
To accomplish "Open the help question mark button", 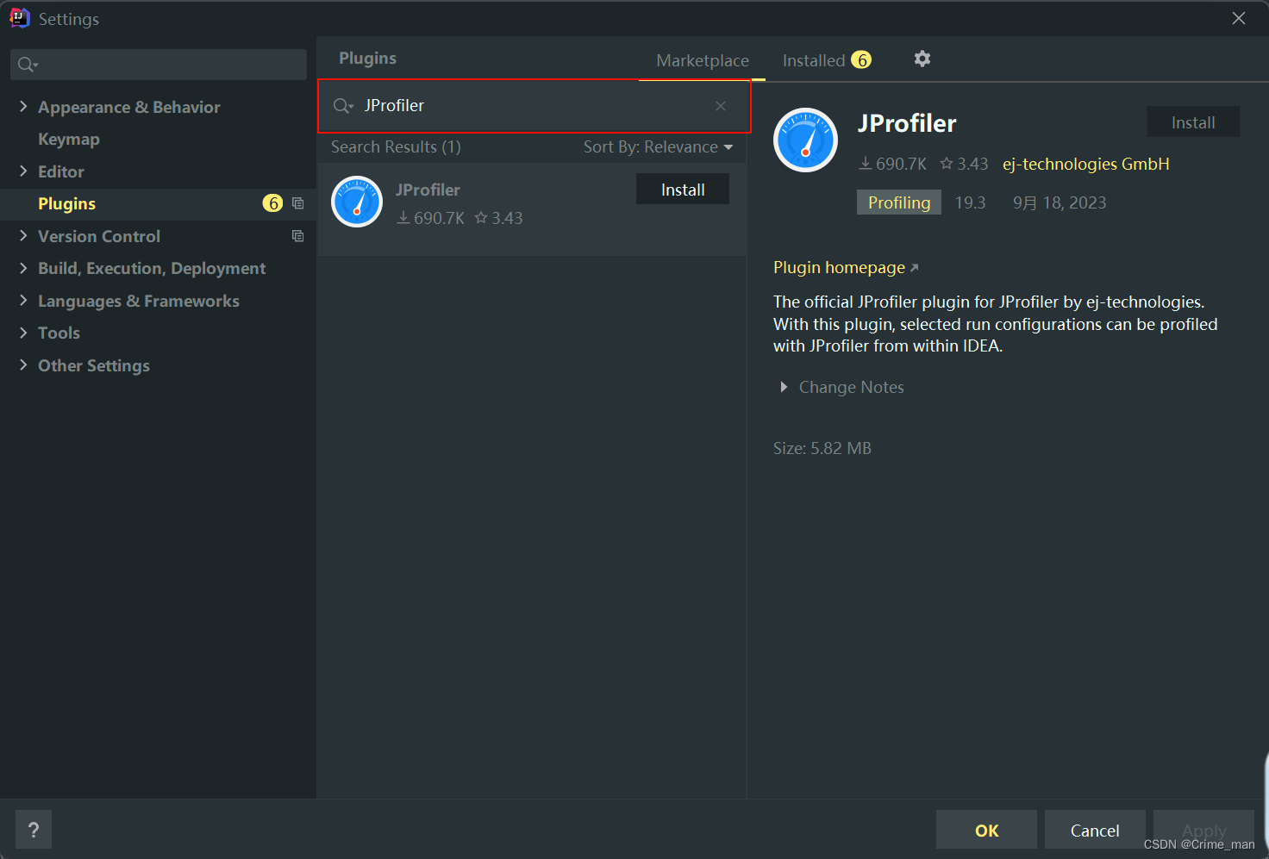I will click(34, 830).
